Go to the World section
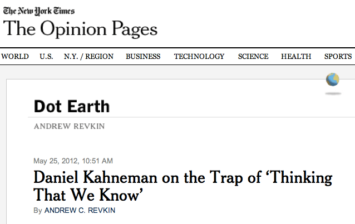The image size is (355, 224). click(x=15, y=57)
